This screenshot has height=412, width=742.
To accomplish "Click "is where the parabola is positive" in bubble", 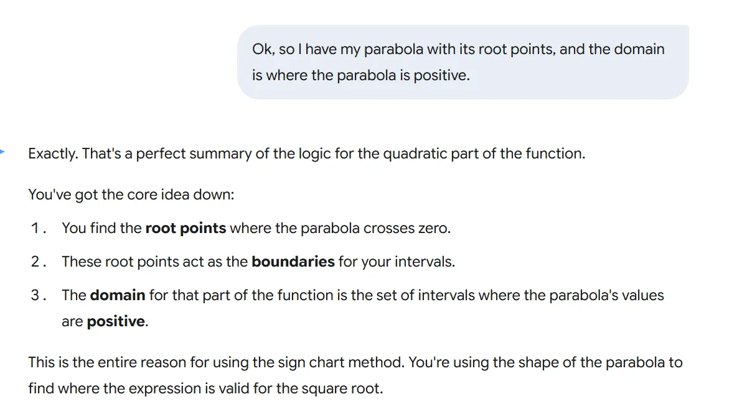I will pyautogui.click(x=360, y=76).
